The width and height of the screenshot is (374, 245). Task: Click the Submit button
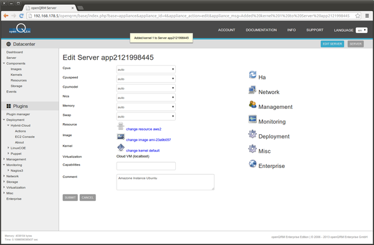[70, 197]
